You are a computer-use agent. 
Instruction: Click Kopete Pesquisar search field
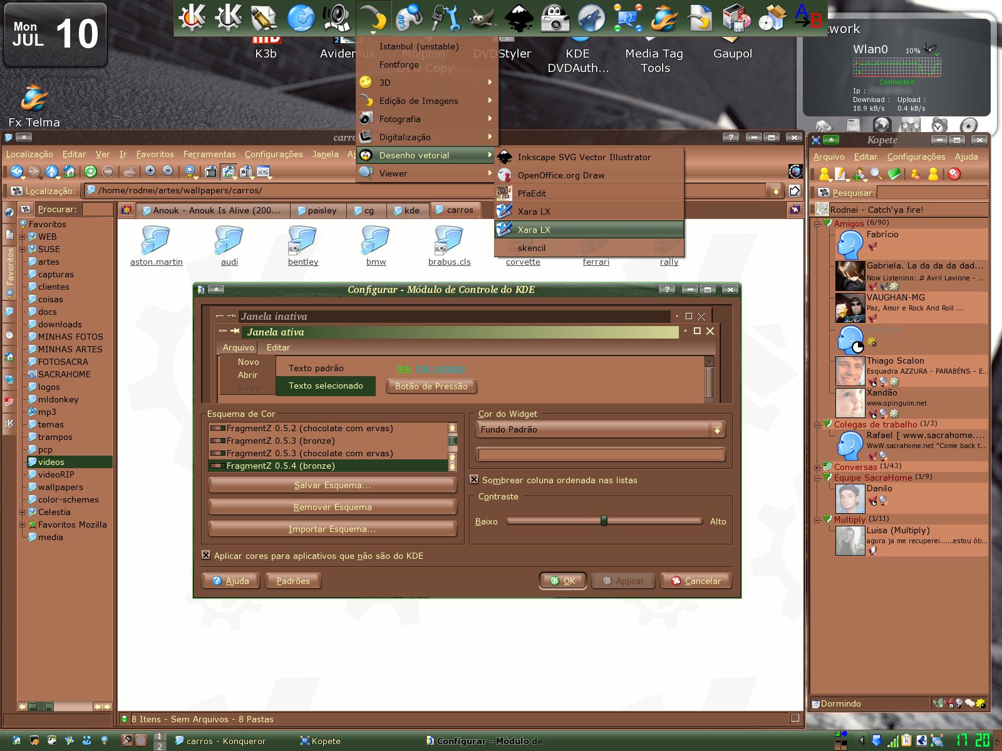coord(932,192)
